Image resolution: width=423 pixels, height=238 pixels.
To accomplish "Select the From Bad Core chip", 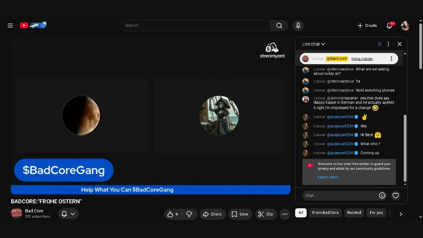I will click(326, 213).
